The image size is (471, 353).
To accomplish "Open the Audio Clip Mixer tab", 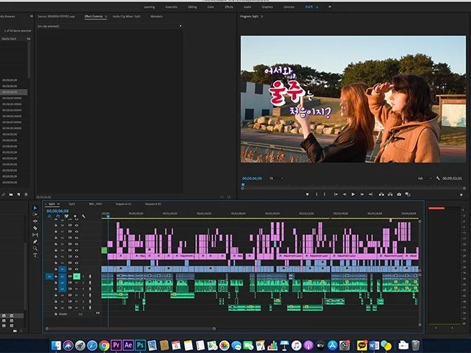I will click(x=126, y=15).
